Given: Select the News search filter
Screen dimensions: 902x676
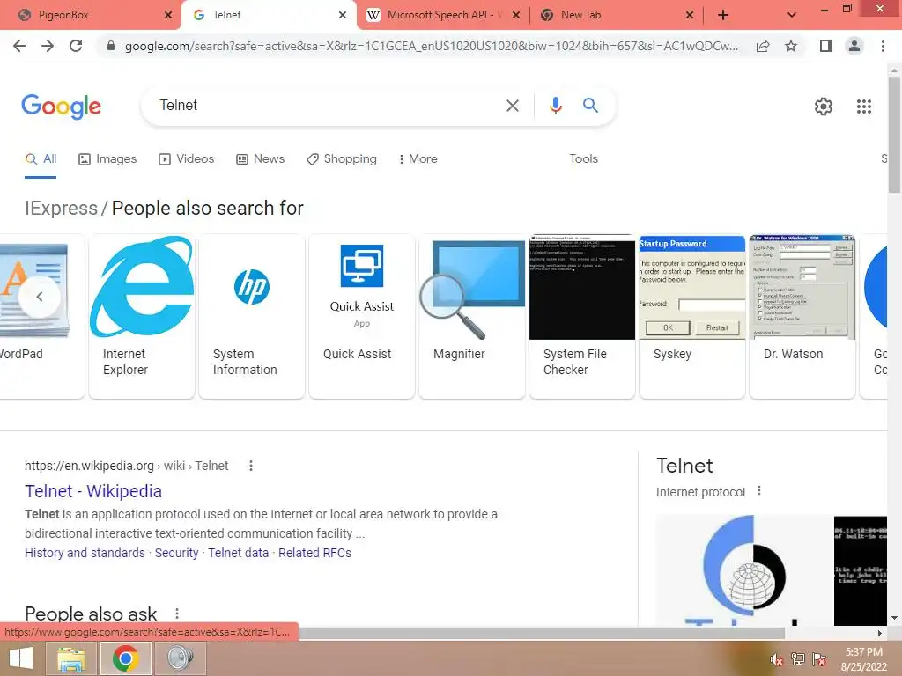Looking at the screenshot, I should pos(261,159).
